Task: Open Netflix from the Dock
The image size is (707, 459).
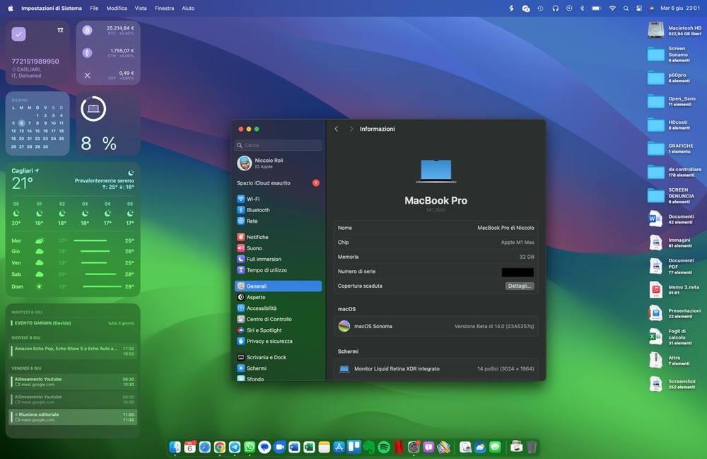Action: coord(399,447)
